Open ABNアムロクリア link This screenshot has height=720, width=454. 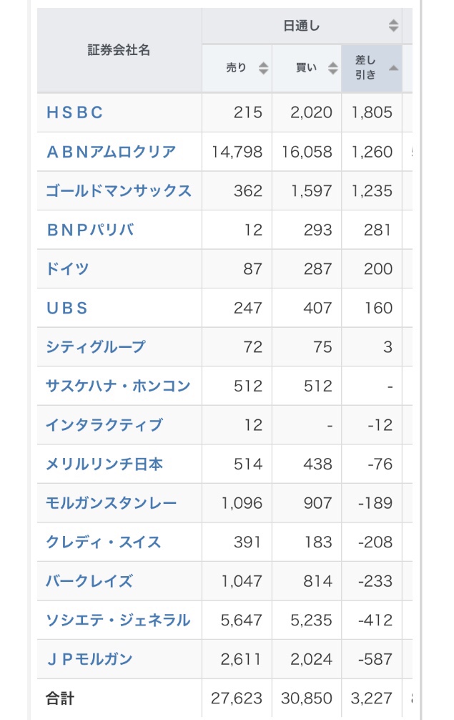(x=111, y=152)
